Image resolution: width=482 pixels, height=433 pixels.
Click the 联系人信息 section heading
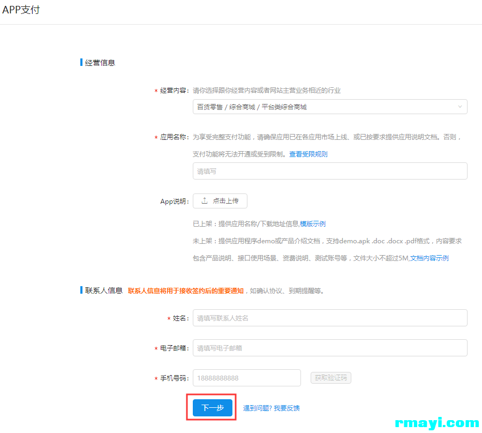(103, 290)
